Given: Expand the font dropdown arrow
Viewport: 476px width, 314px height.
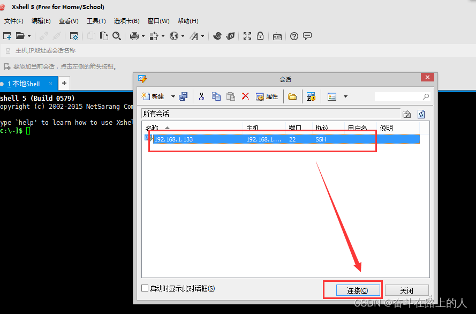Looking at the screenshot, I should (x=203, y=36).
